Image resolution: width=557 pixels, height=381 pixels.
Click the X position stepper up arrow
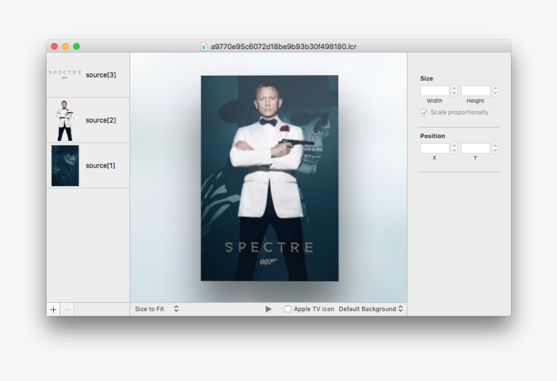[454, 146]
